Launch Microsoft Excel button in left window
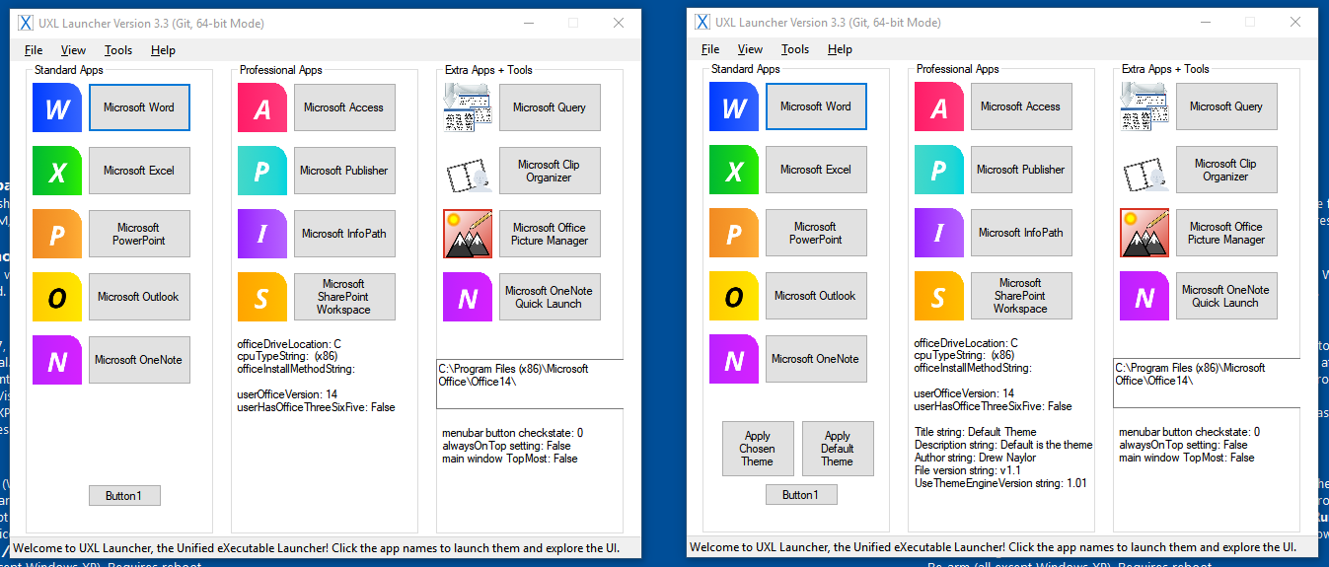 pos(139,171)
